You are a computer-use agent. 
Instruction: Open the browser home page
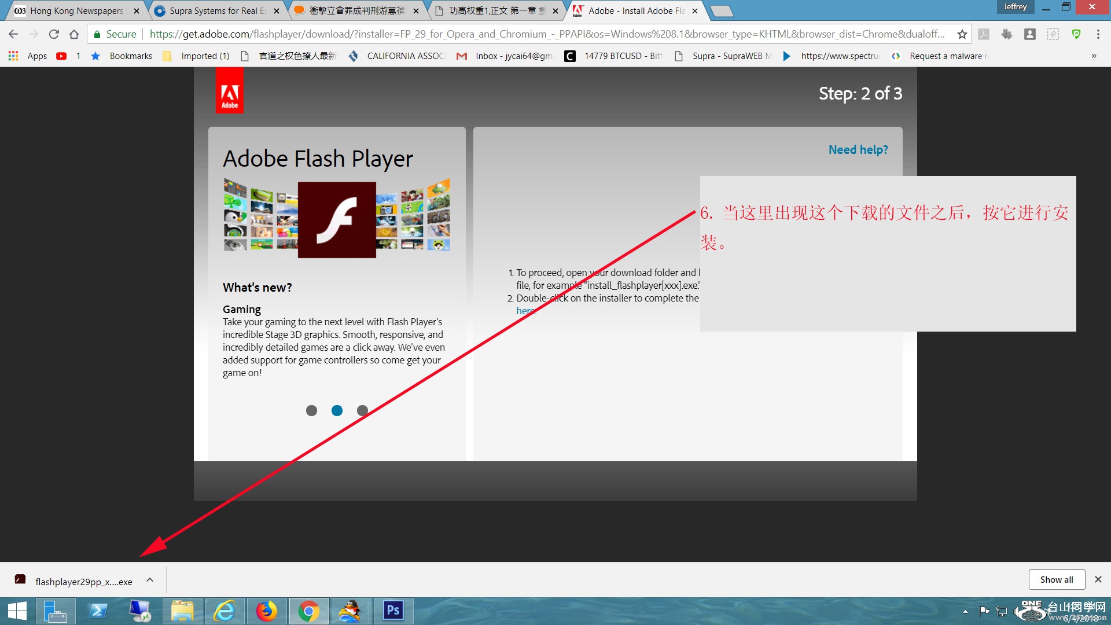point(74,34)
